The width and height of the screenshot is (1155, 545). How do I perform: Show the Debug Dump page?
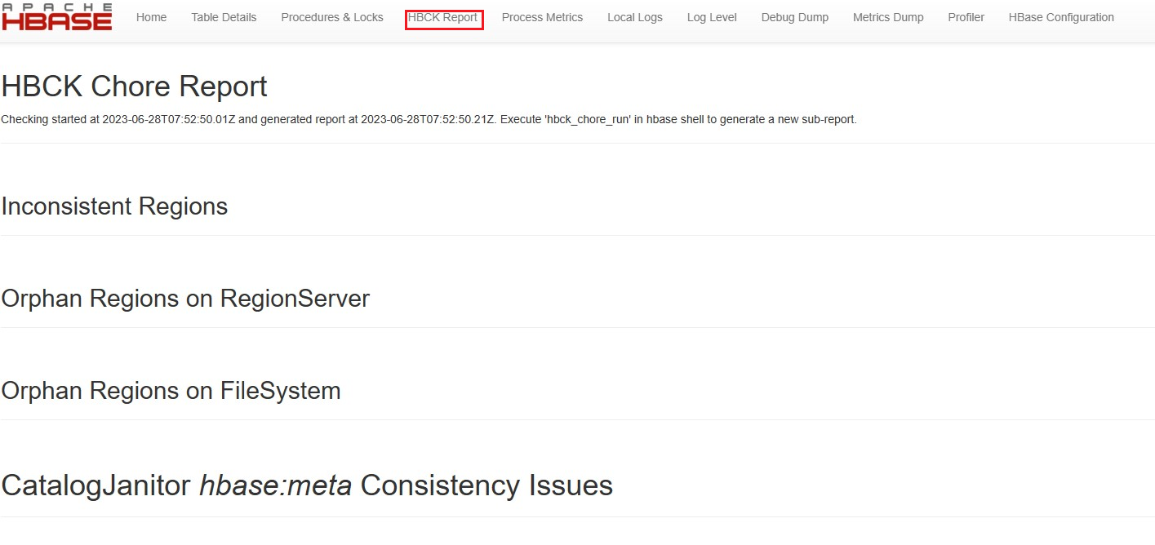(x=795, y=17)
